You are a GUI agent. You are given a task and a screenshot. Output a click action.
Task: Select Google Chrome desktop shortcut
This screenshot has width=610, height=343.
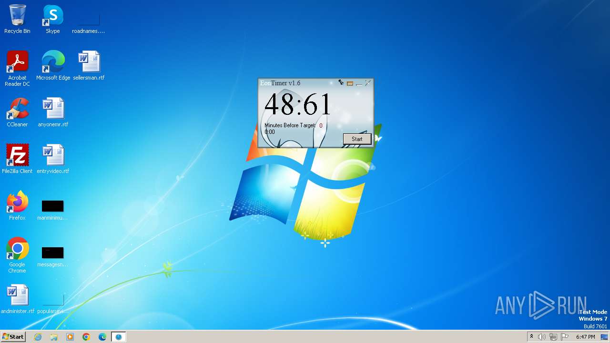coord(17,255)
